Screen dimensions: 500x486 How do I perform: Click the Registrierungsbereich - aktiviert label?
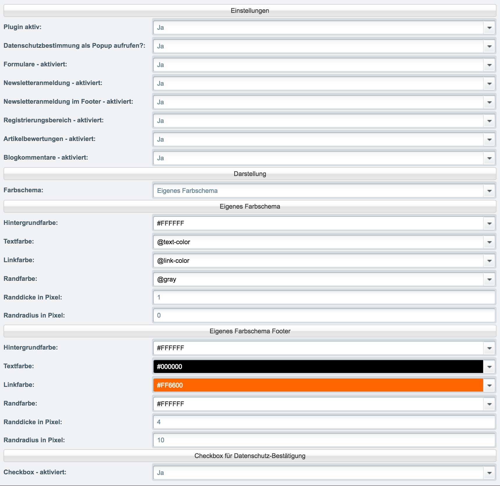point(54,120)
